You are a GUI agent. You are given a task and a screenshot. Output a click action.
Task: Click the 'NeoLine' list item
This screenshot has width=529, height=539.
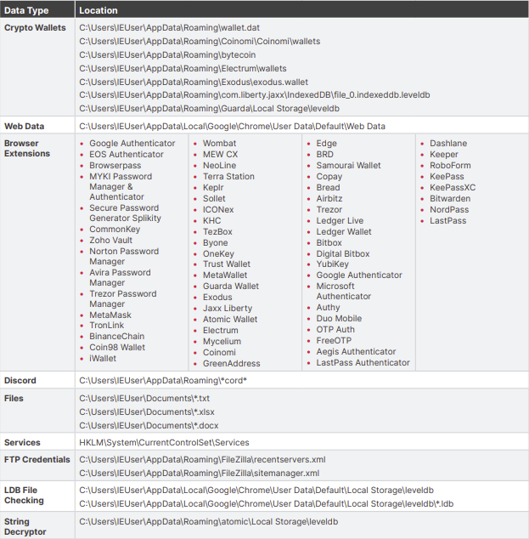click(x=219, y=165)
